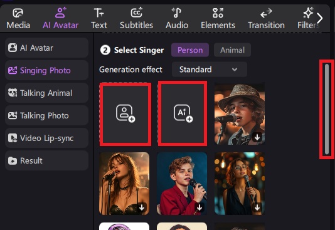Open AI Avatar in the sidebar
This screenshot has width=335, height=230.
coord(46,48)
